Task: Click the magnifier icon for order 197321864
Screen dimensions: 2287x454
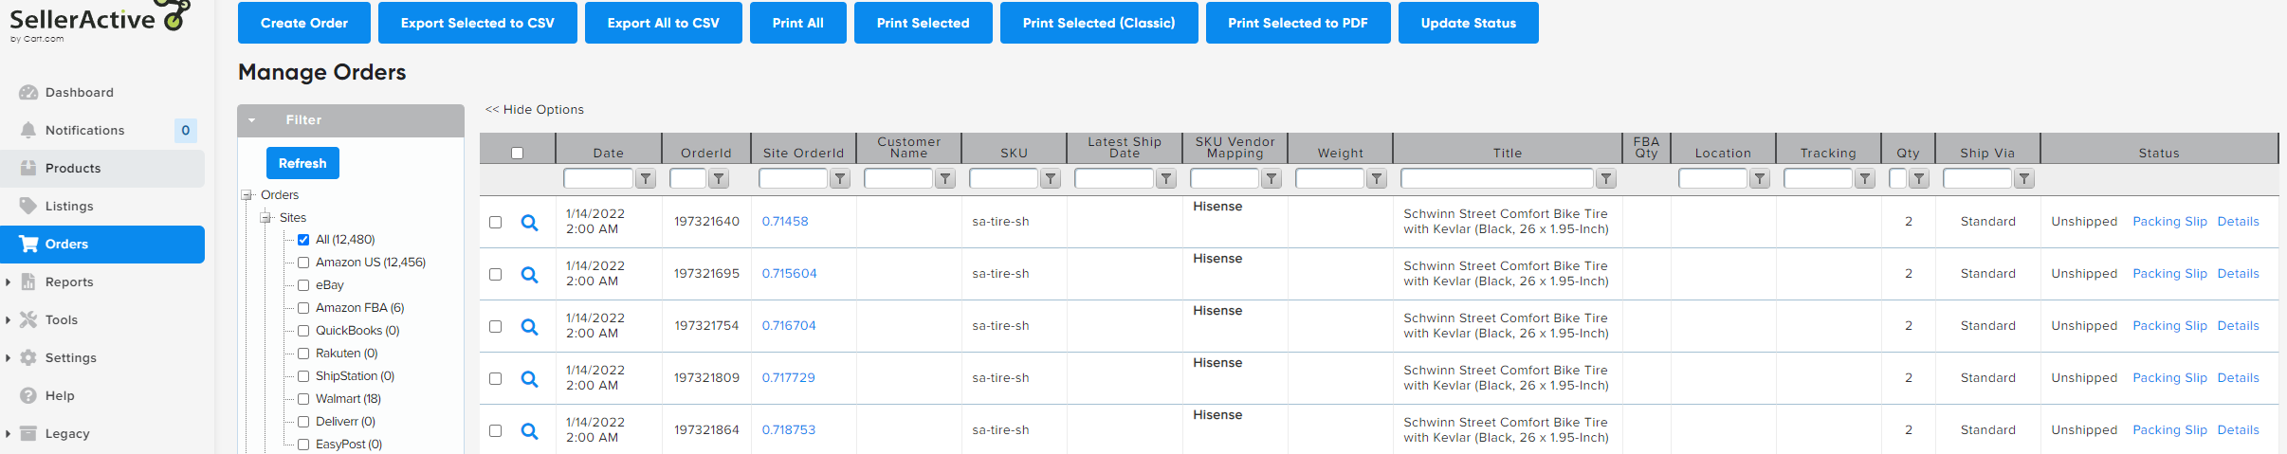Action: pos(529,431)
